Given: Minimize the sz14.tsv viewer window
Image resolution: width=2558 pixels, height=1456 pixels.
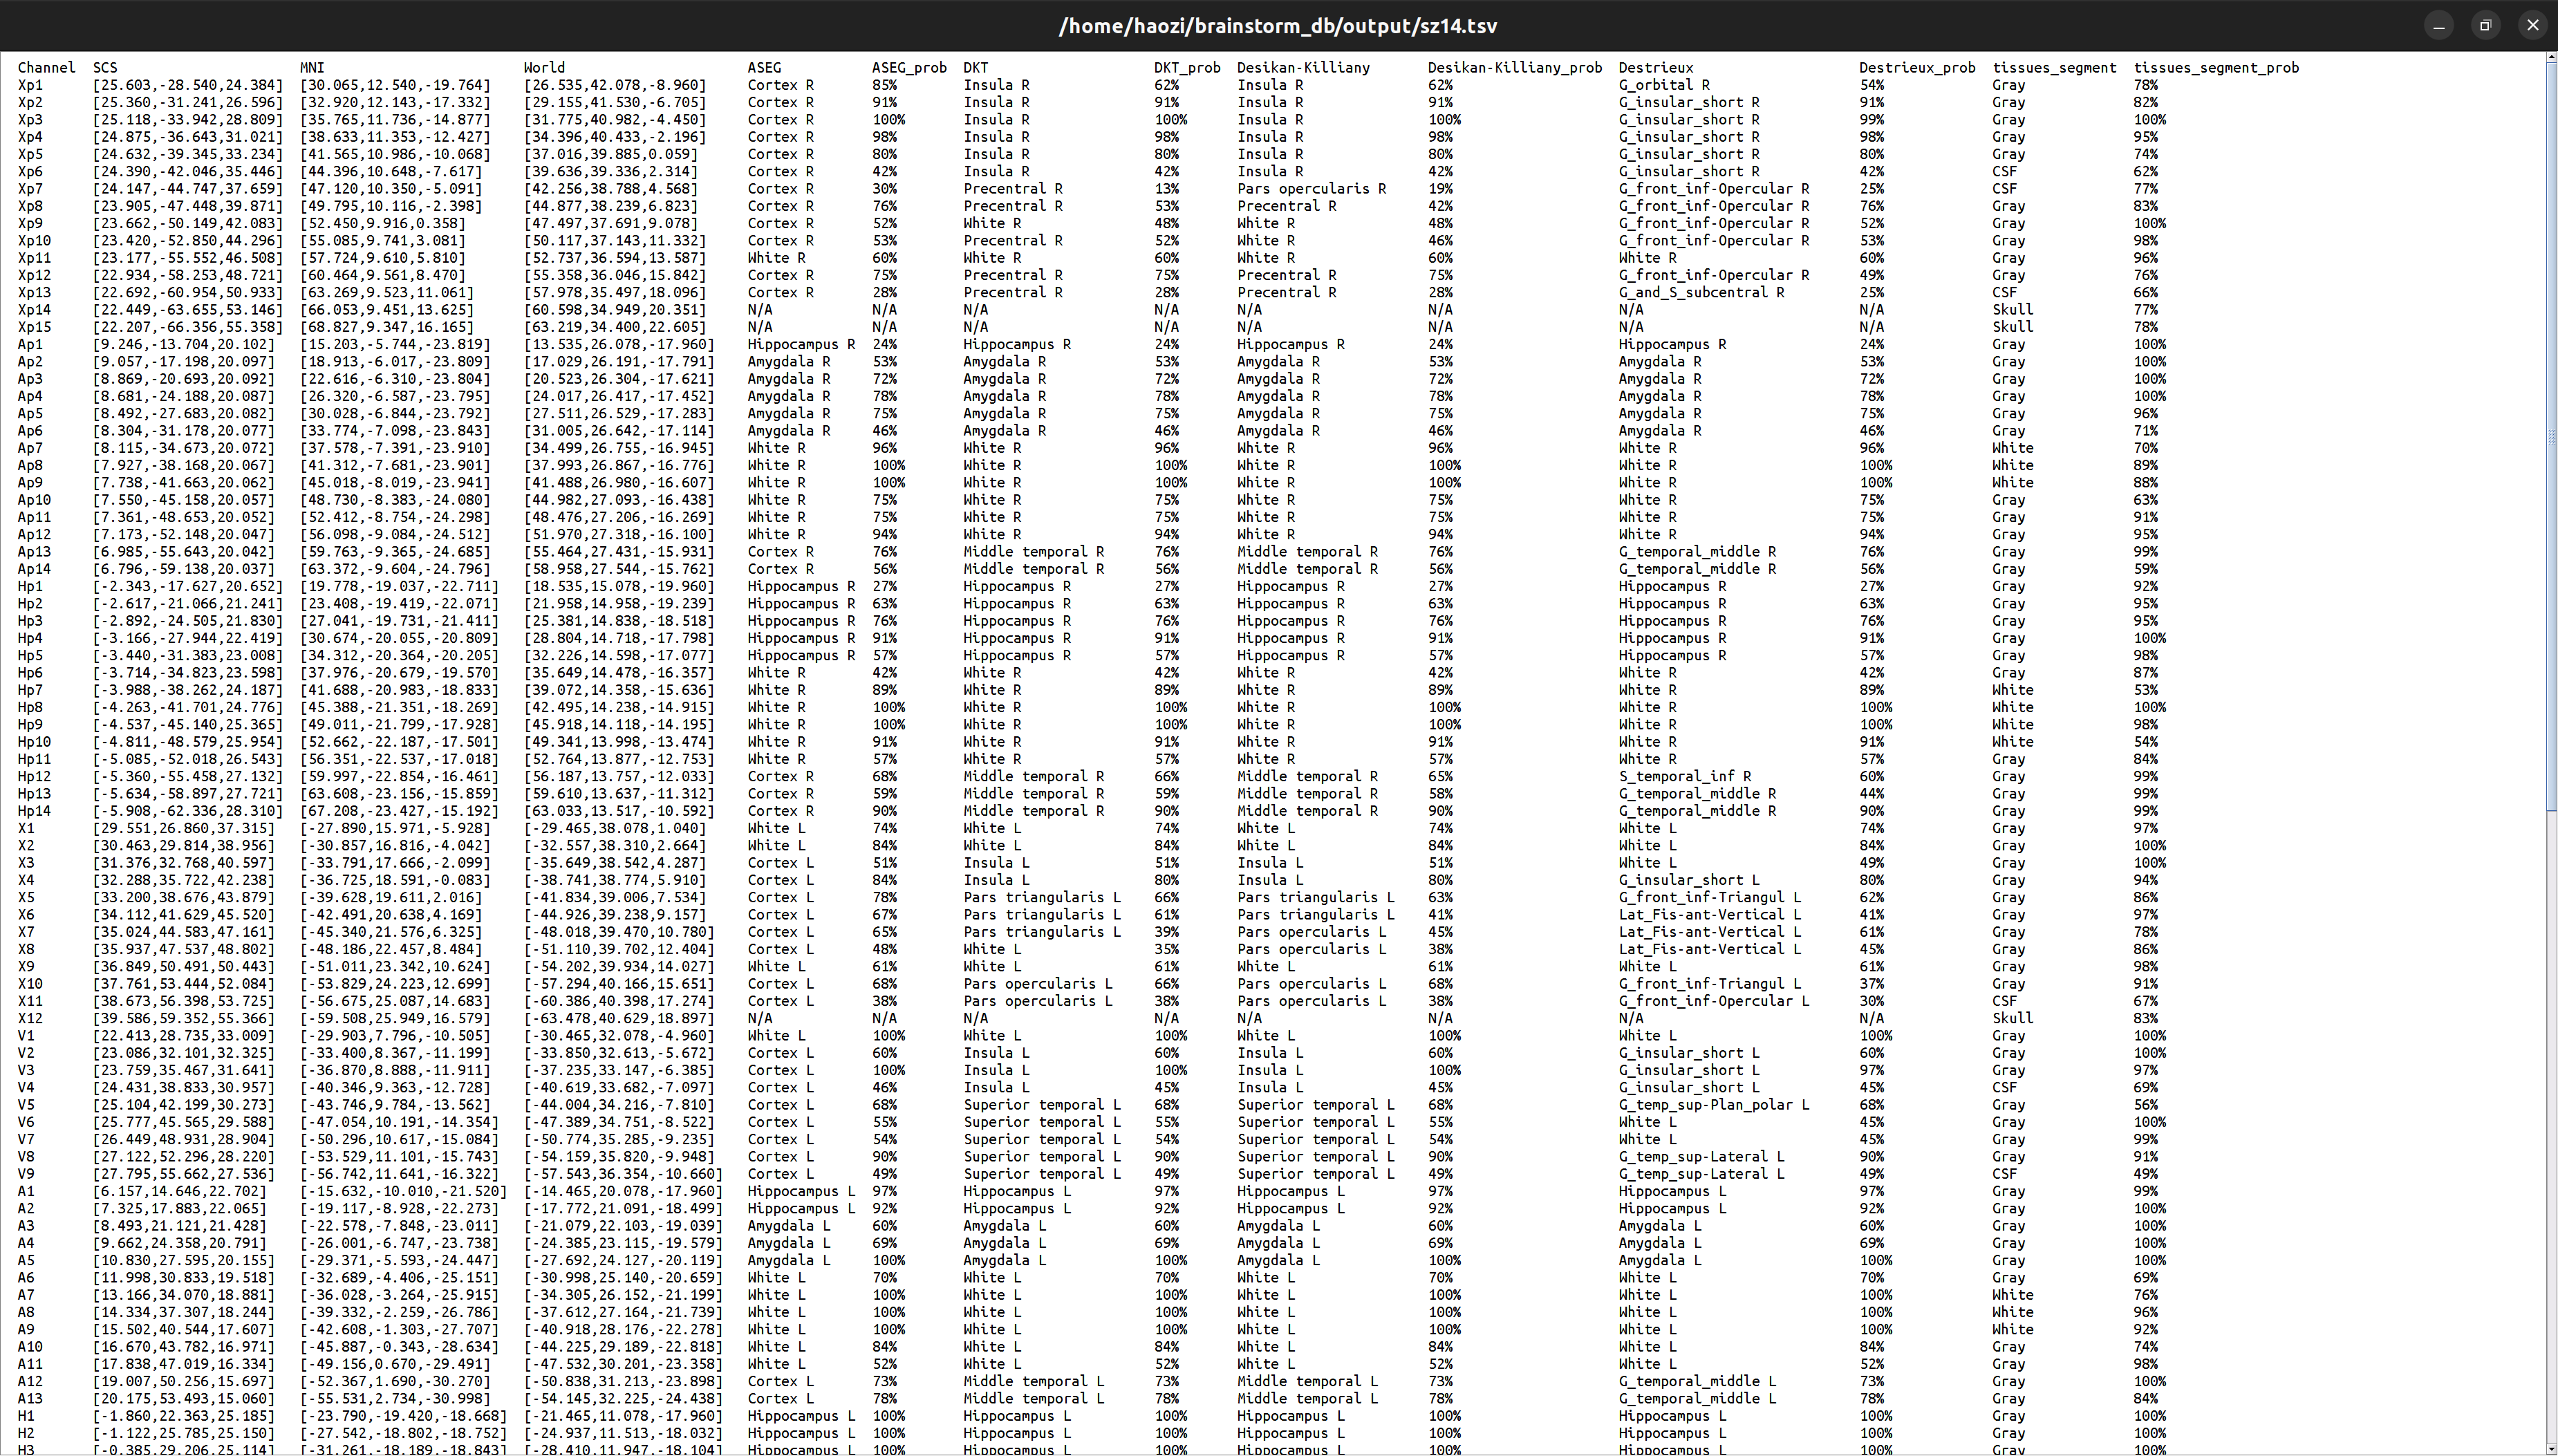Looking at the screenshot, I should (2438, 26).
